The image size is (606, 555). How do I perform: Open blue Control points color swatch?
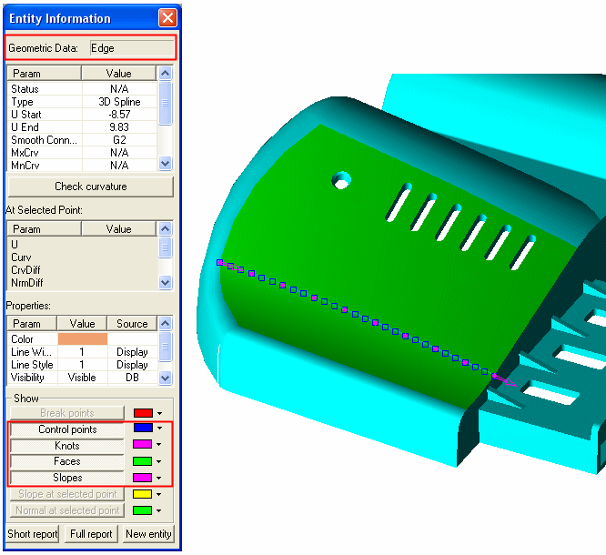(x=143, y=428)
